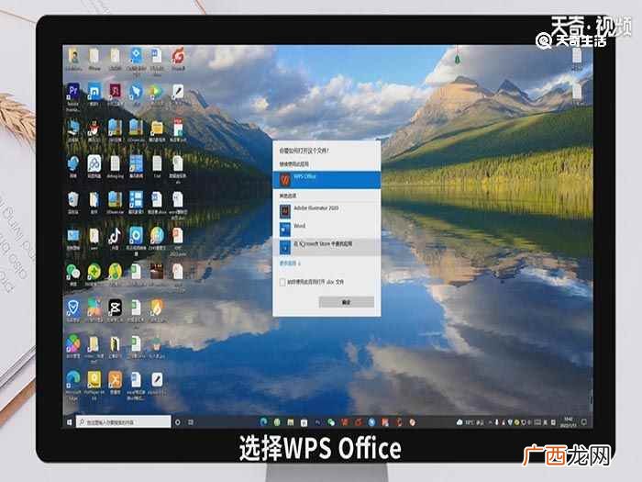
Task: Open the CapCut (剪映) desktop shortcut
Action: point(115,310)
